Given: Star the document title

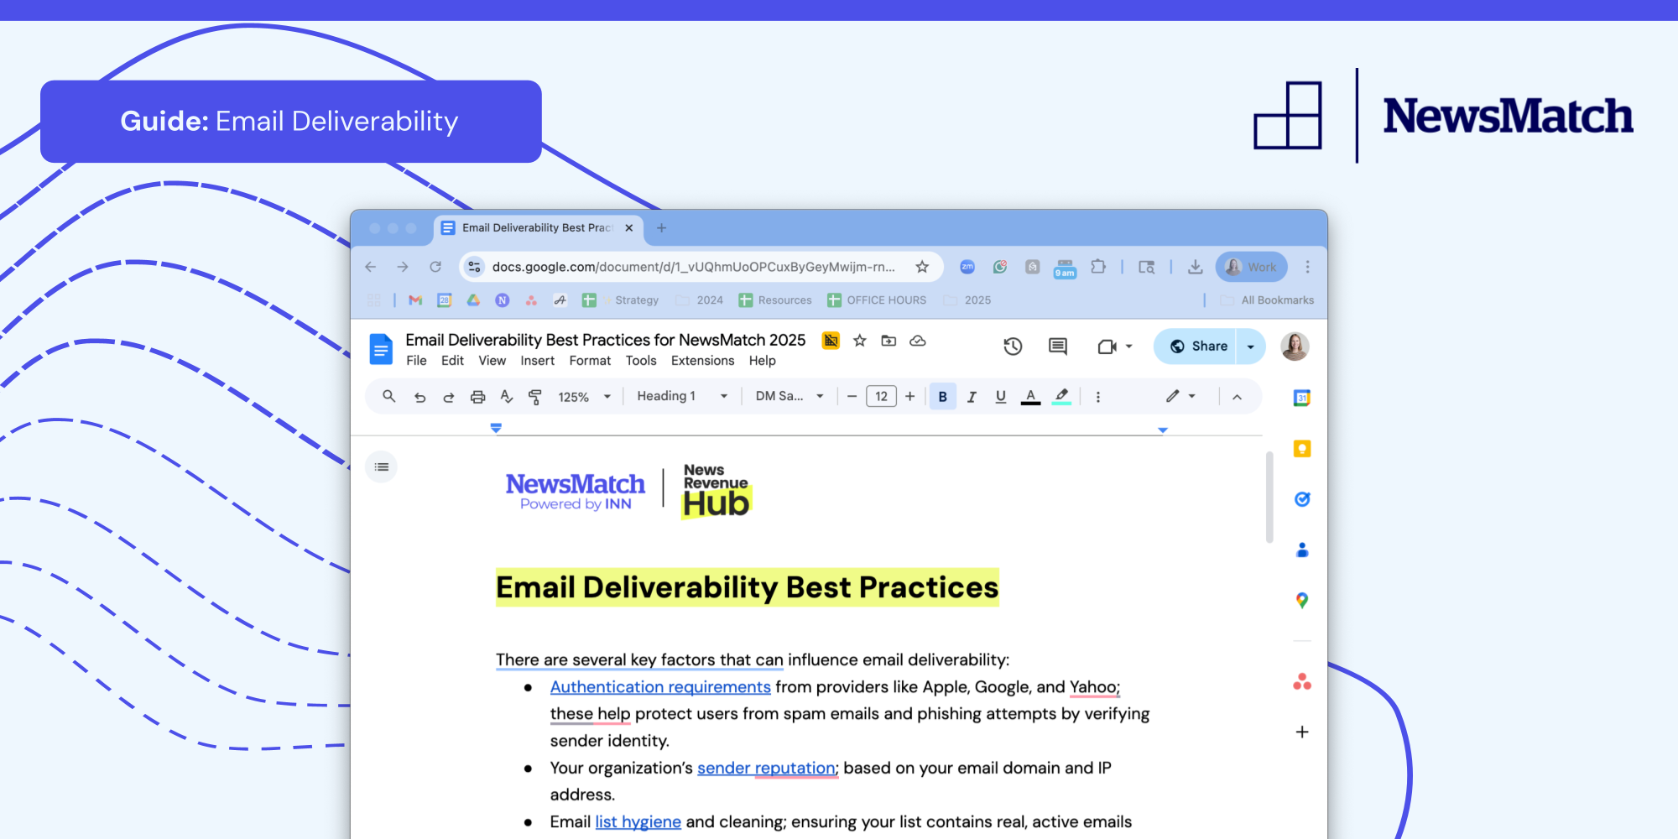Looking at the screenshot, I should point(860,341).
